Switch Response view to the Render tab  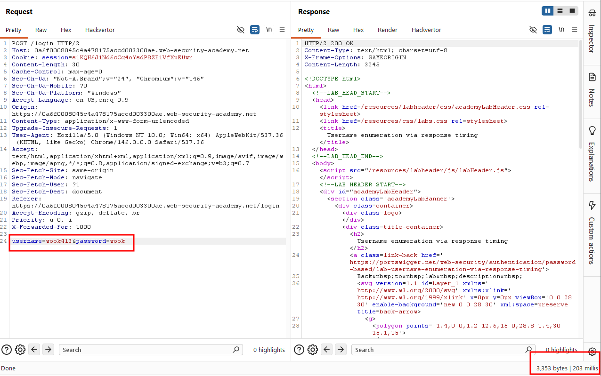pyautogui.click(x=388, y=30)
